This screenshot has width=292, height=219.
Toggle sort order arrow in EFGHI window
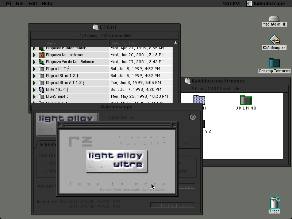tap(176, 43)
